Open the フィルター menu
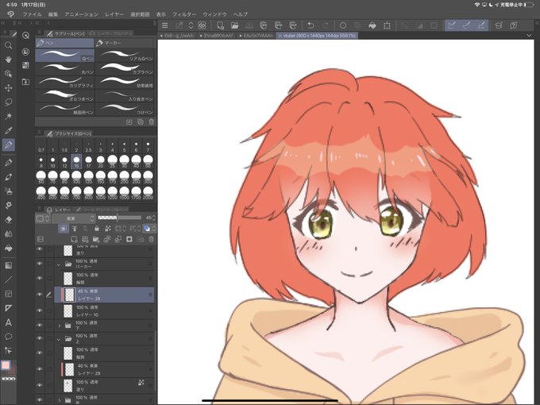 pos(184,14)
